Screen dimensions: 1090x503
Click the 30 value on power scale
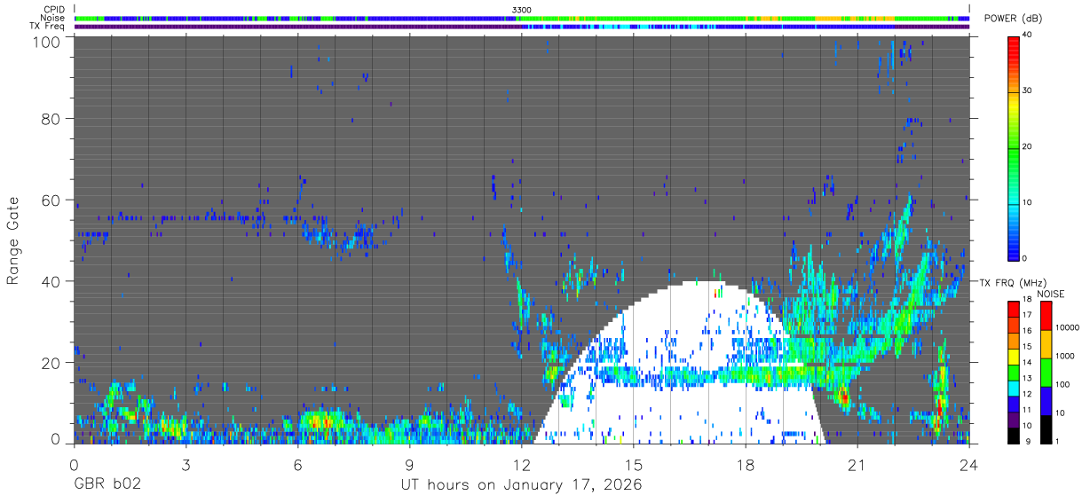[x=1029, y=90]
